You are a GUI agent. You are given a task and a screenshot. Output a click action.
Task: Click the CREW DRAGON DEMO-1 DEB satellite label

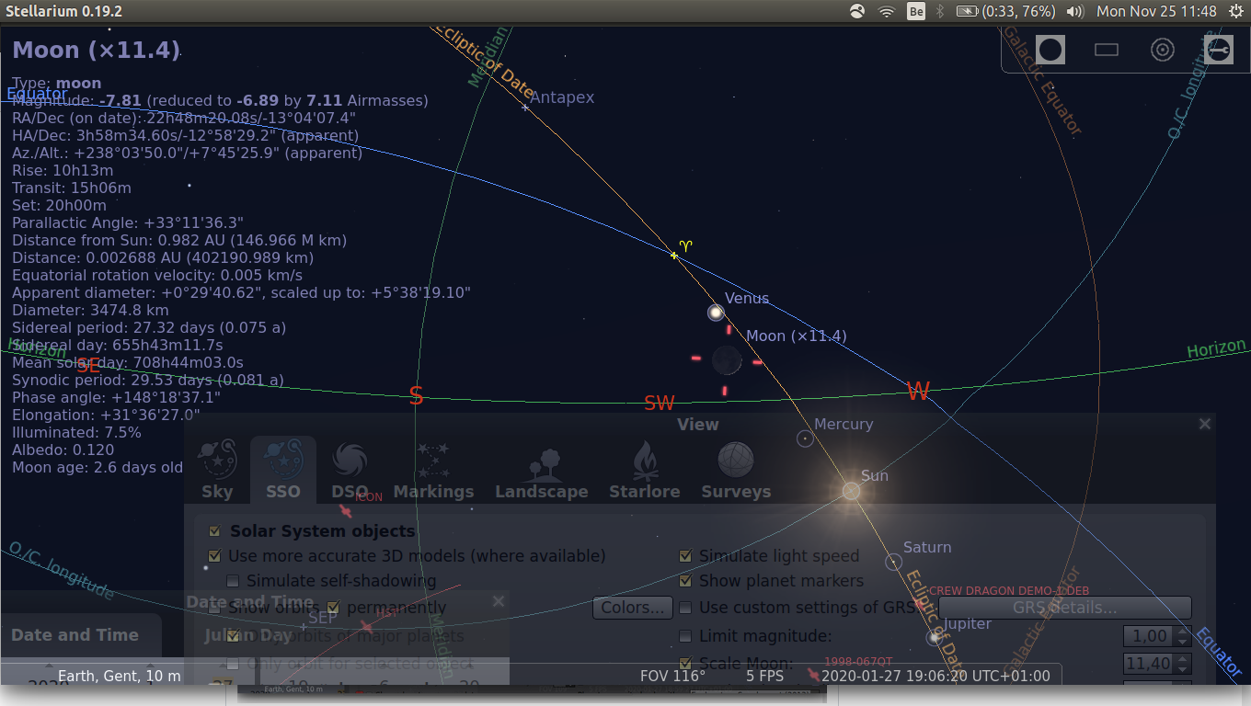click(x=1009, y=590)
